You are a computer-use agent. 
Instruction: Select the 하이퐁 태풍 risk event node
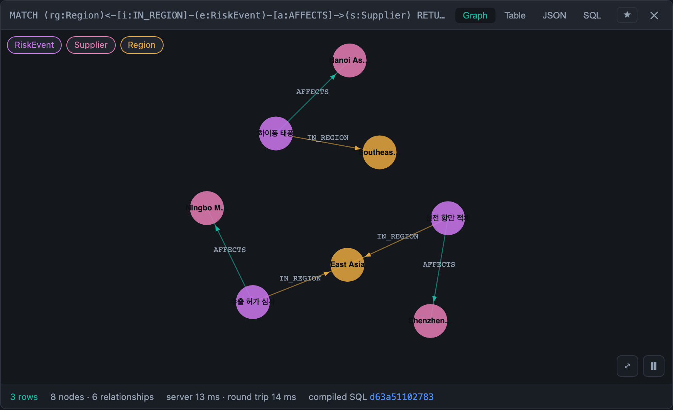pyautogui.click(x=276, y=133)
